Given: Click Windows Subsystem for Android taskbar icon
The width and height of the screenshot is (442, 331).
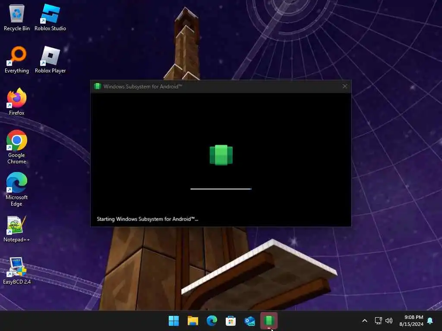Looking at the screenshot, I should [x=269, y=321].
